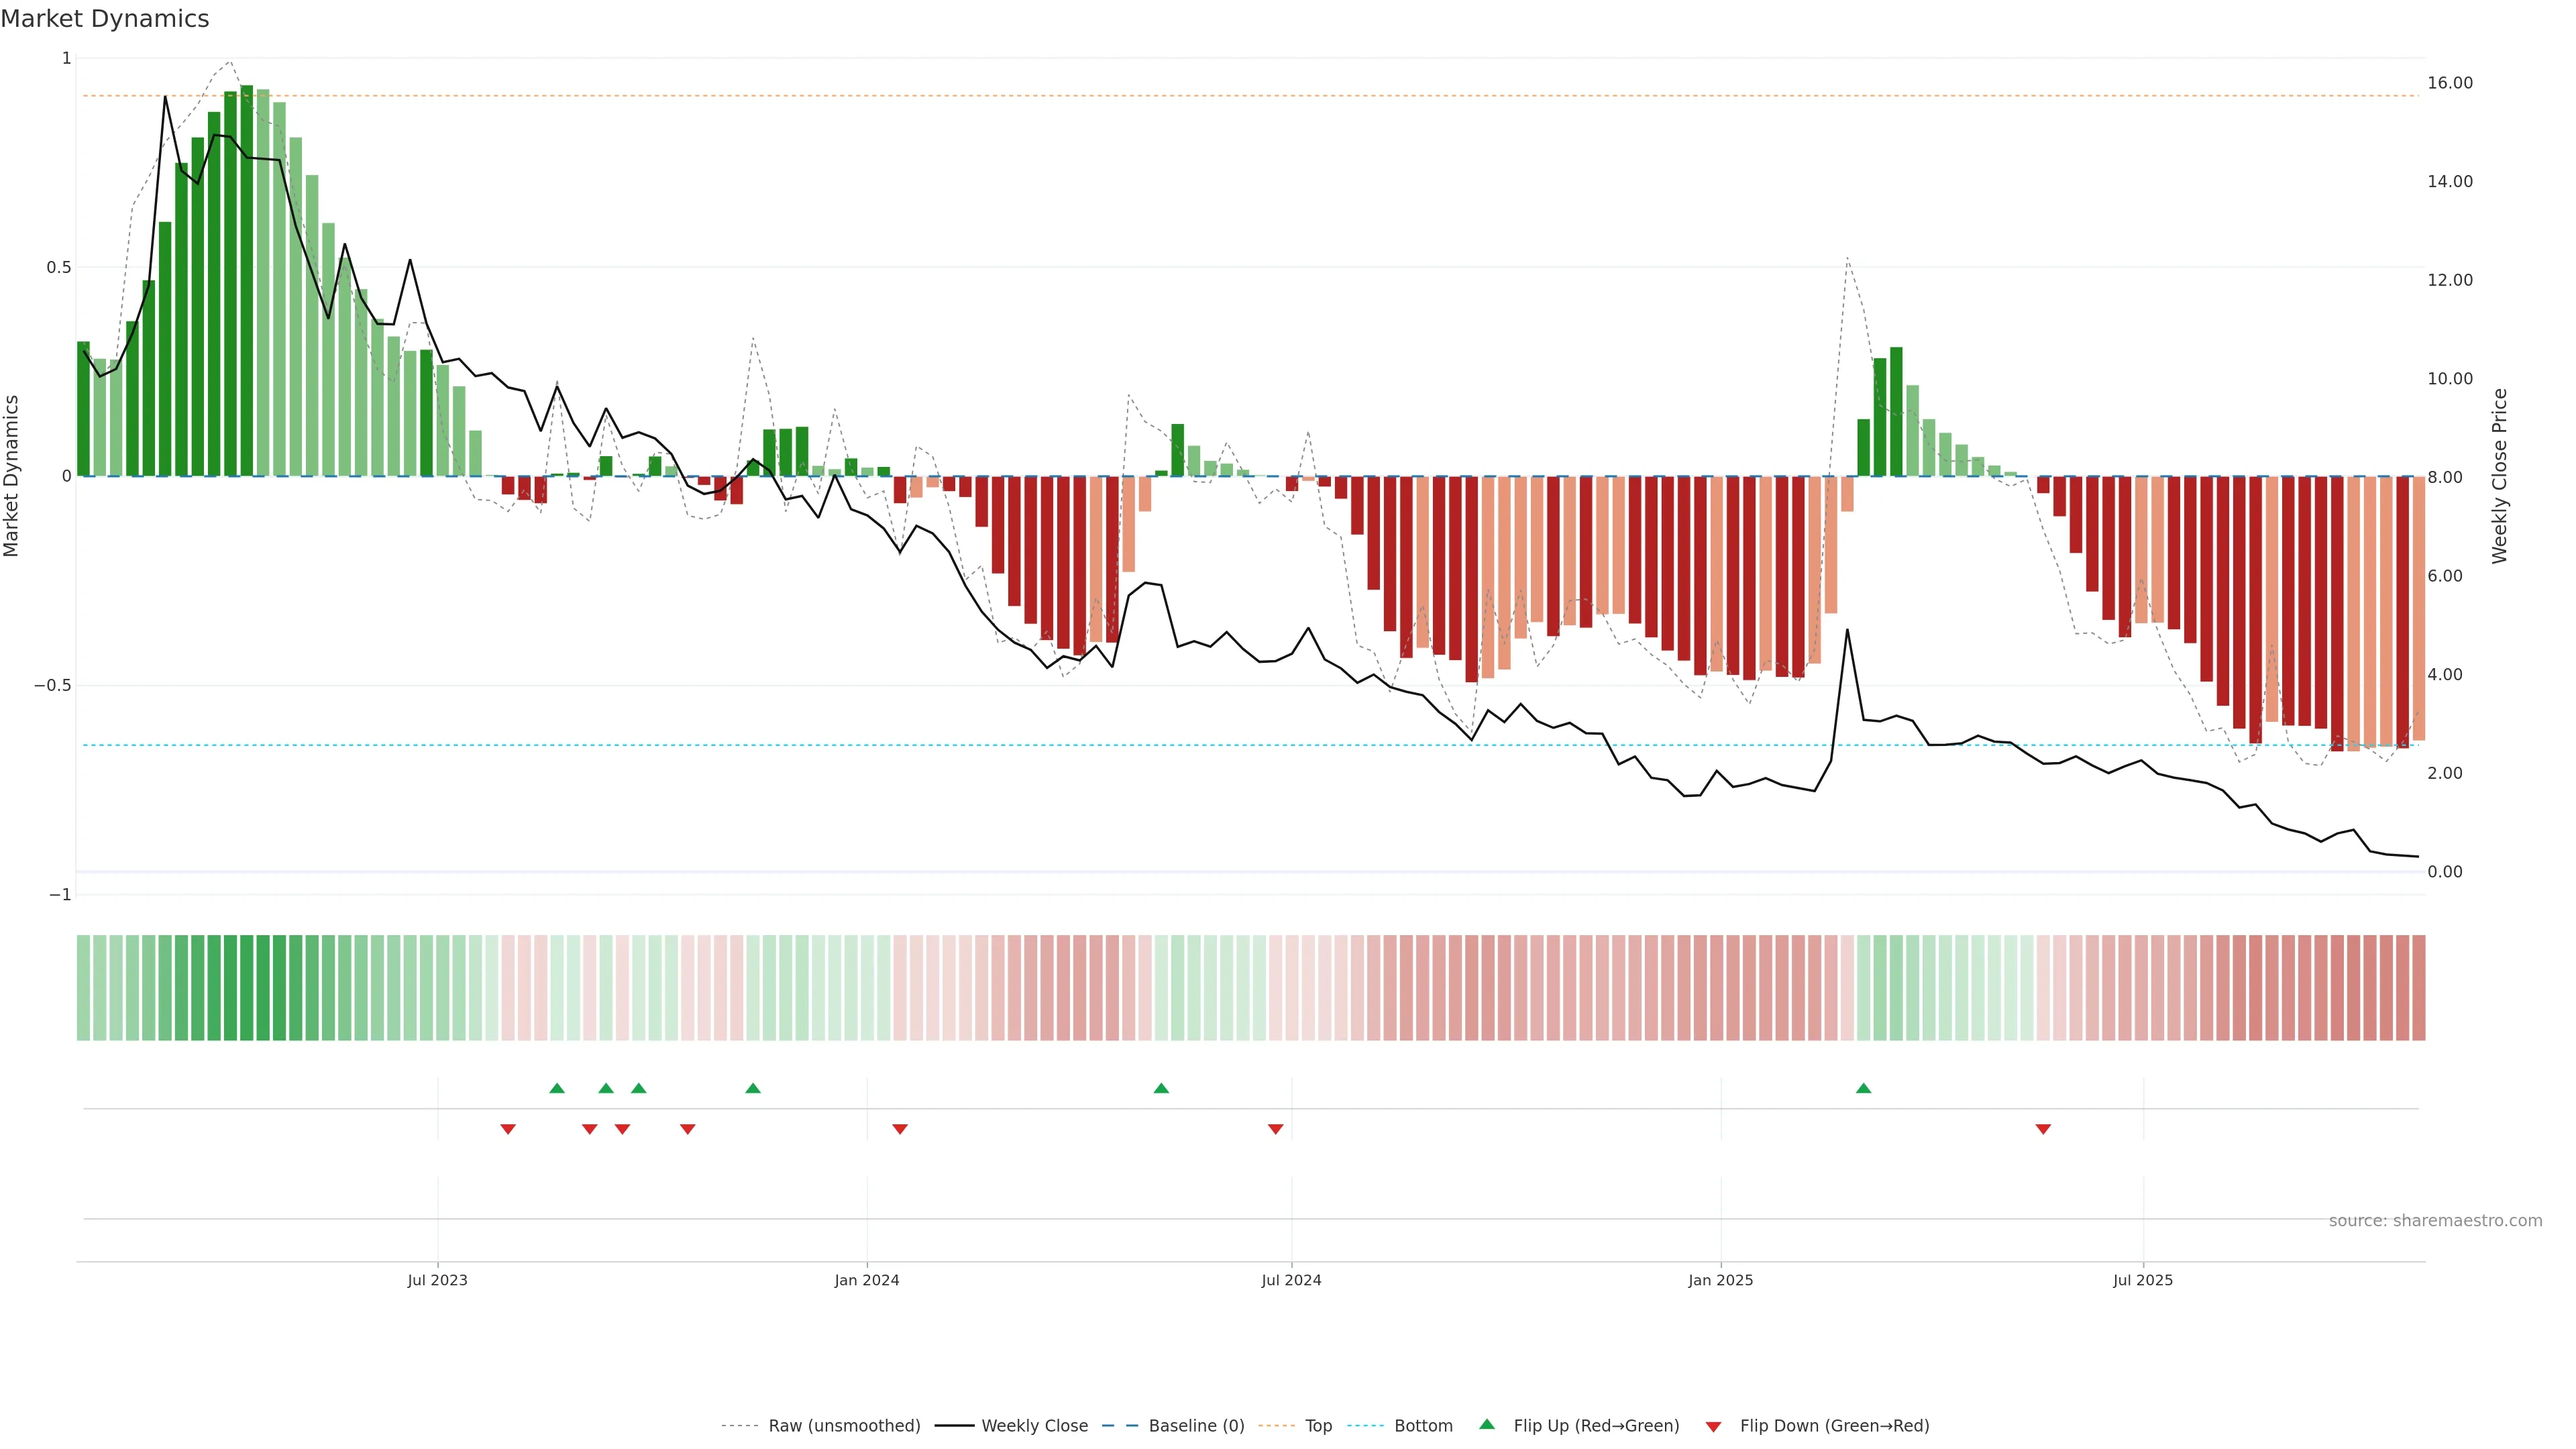Click the green Flip Up triangle in the legend
Viewport: 2576px width, 1449px height.
click(x=1487, y=1424)
